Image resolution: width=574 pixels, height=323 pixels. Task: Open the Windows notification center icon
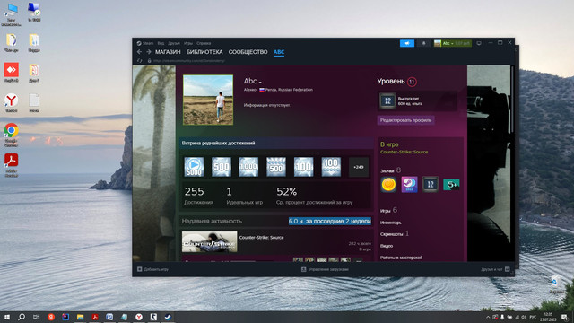[x=564, y=317]
